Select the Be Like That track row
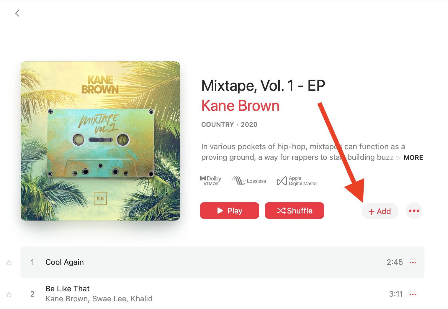This screenshot has width=448, height=309. point(223,294)
